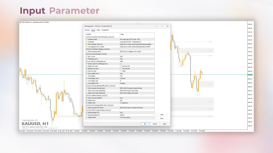Screen dimensions: 273x153
Task: Click the mql5.com seller link value
Action: 136,44
